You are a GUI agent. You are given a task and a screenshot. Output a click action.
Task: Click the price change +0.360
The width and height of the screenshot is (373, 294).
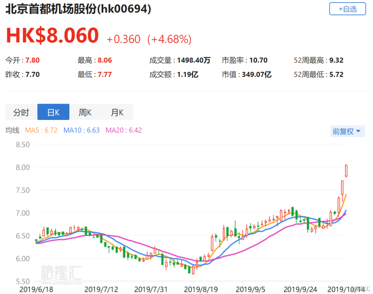coord(123,39)
